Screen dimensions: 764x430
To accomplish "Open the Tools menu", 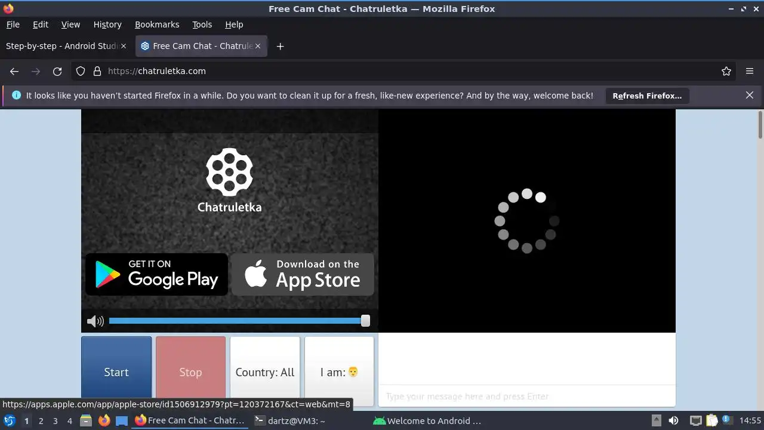I will pos(202,24).
